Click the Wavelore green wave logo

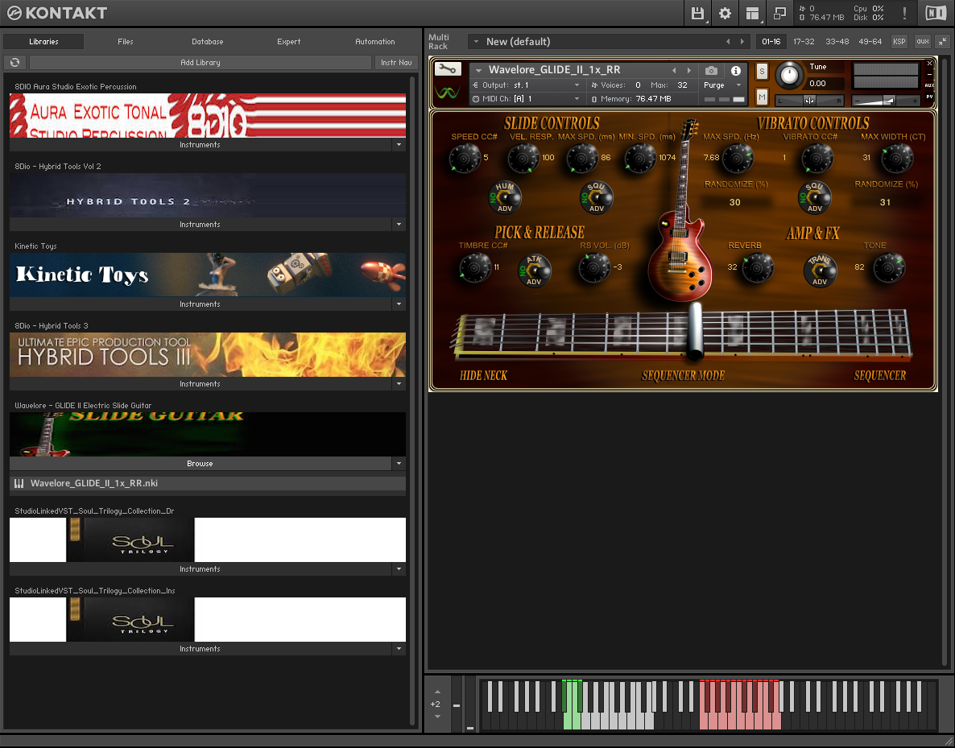(x=448, y=93)
